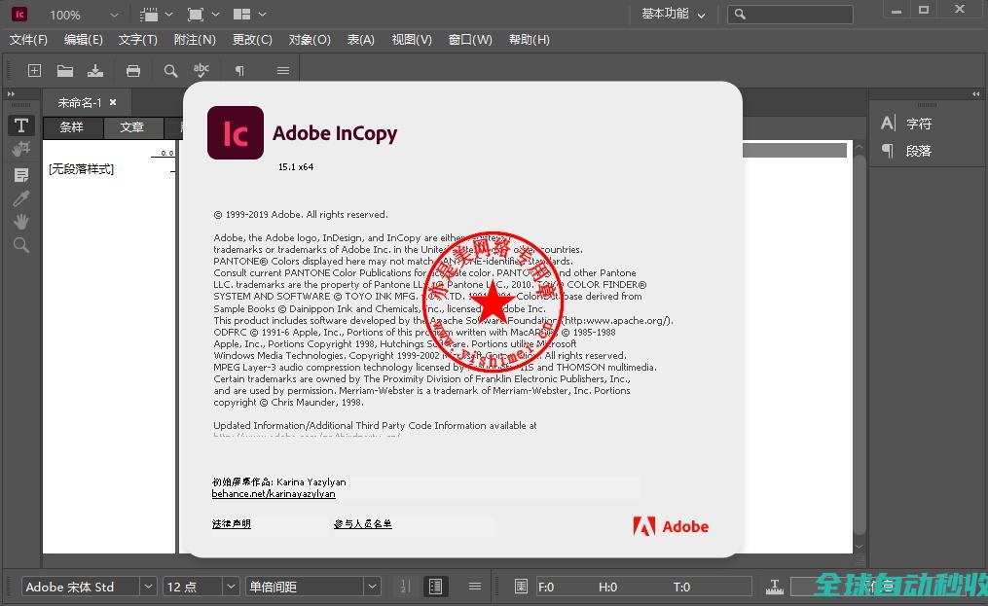Pick the Eyedropper tool

point(20,198)
